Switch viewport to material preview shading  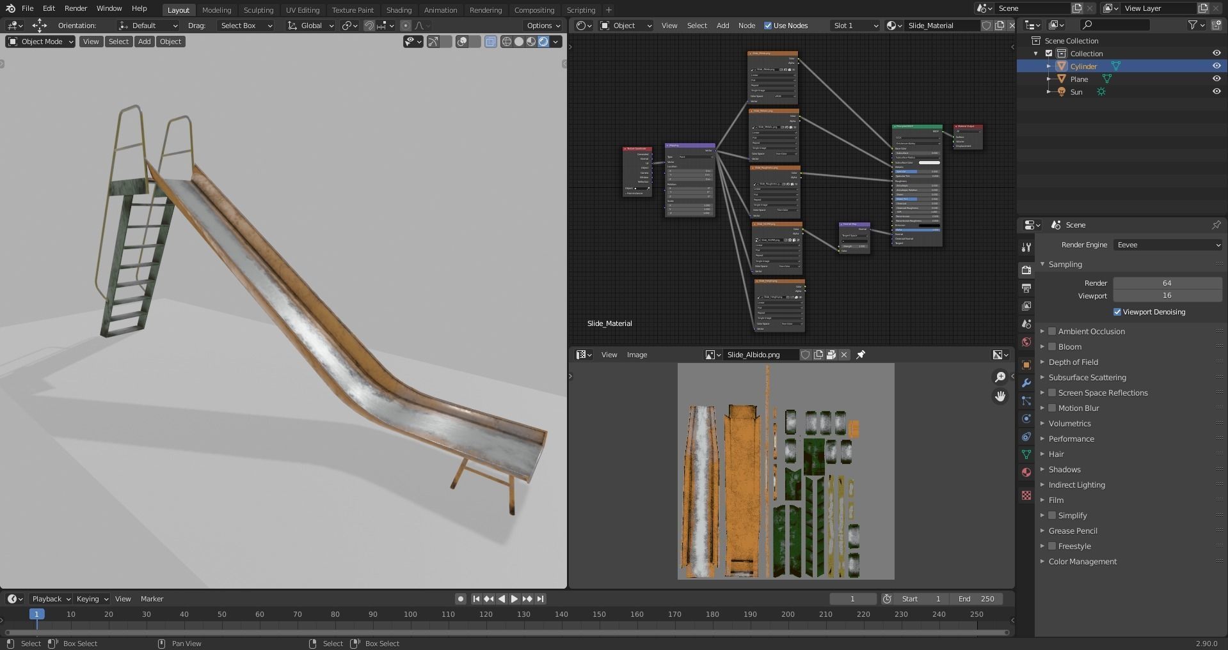tap(531, 42)
